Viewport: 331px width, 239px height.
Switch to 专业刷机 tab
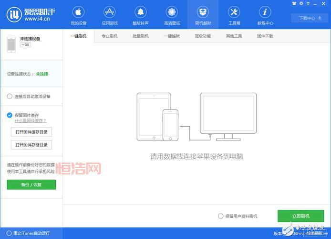pos(109,36)
